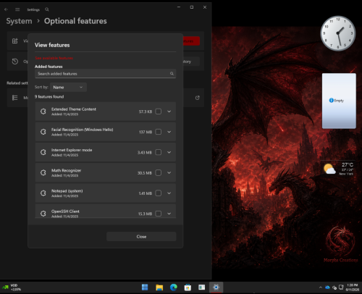Check the OpenSSH Client checkbox
362x294 pixels.
[x=159, y=214]
